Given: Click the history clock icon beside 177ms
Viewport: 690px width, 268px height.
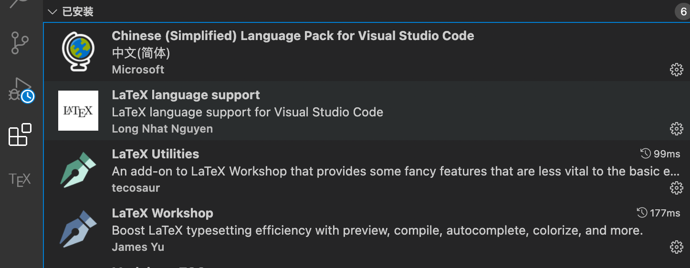Looking at the screenshot, I should click(642, 213).
